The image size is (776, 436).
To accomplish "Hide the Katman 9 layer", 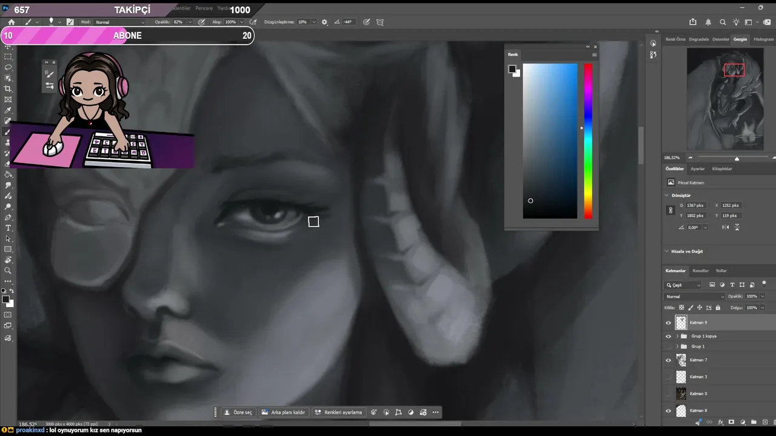I will [669, 323].
